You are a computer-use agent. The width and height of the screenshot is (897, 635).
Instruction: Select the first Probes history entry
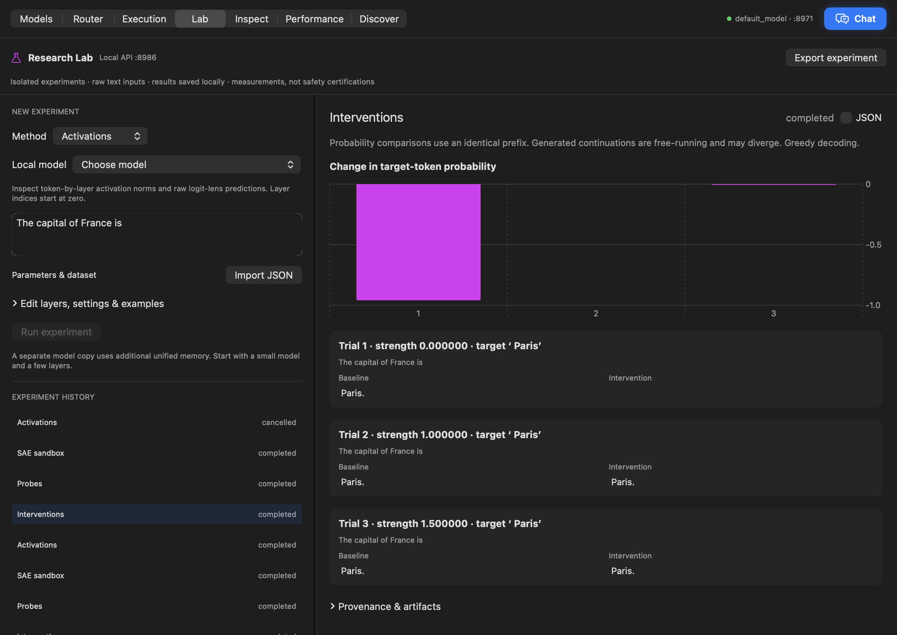pos(157,484)
